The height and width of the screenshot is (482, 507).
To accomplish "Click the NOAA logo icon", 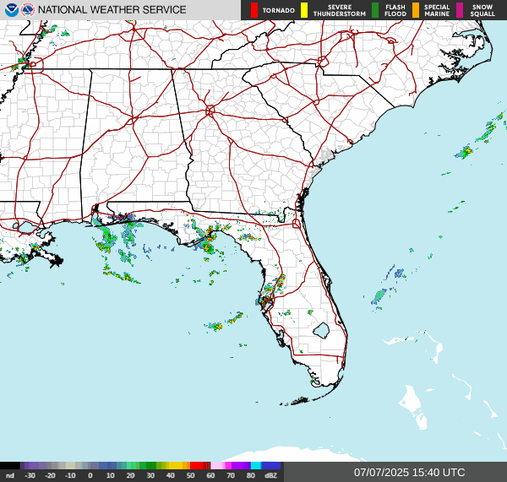I will pyautogui.click(x=12, y=10).
